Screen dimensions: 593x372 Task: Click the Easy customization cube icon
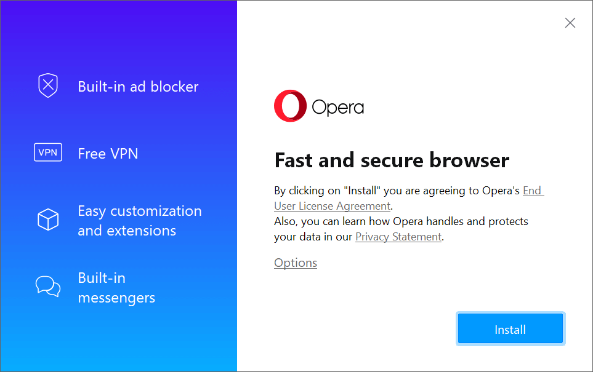point(48,220)
